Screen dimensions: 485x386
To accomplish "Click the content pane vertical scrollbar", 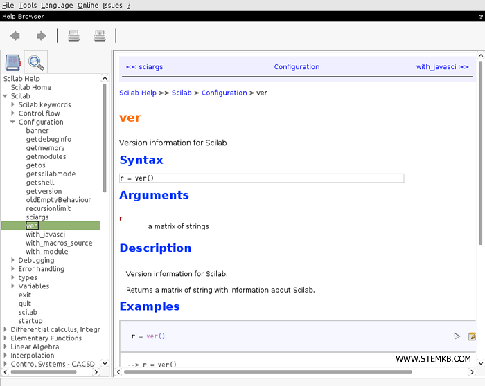I will coord(481,152).
